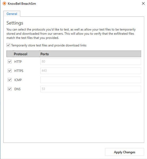Uncheck the ICMP protocol checkbox
This screenshot has height=159, width=147.
coord(10,80)
